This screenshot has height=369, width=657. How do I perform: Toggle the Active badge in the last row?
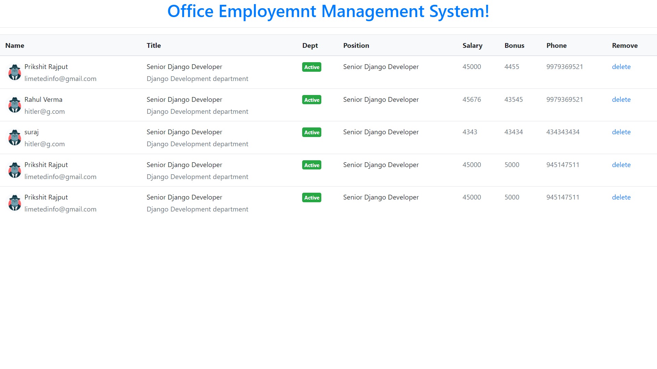click(x=311, y=197)
